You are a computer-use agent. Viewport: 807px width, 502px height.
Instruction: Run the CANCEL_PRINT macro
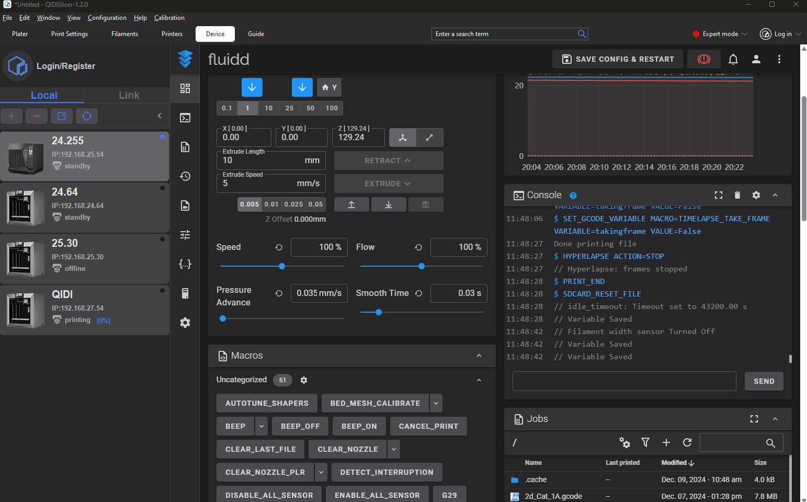[x=428, y=426]
